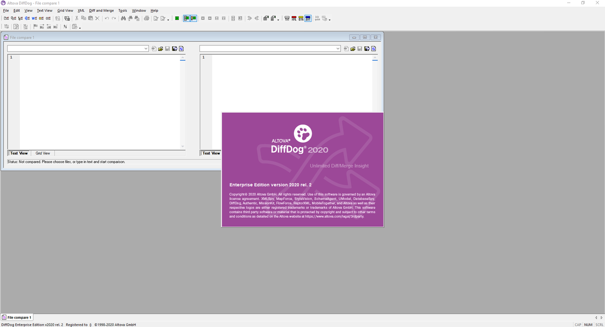This screenshot has height=327, width=605.
Task: Click the Next Difference toolbar icon
Action: [x=203, y=18]
